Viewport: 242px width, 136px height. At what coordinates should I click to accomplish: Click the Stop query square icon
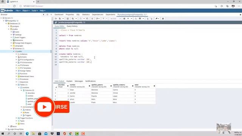(124, 19)
